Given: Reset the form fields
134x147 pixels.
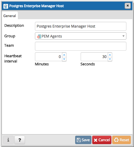Looking at the screenshot, I should pos(121,140).
